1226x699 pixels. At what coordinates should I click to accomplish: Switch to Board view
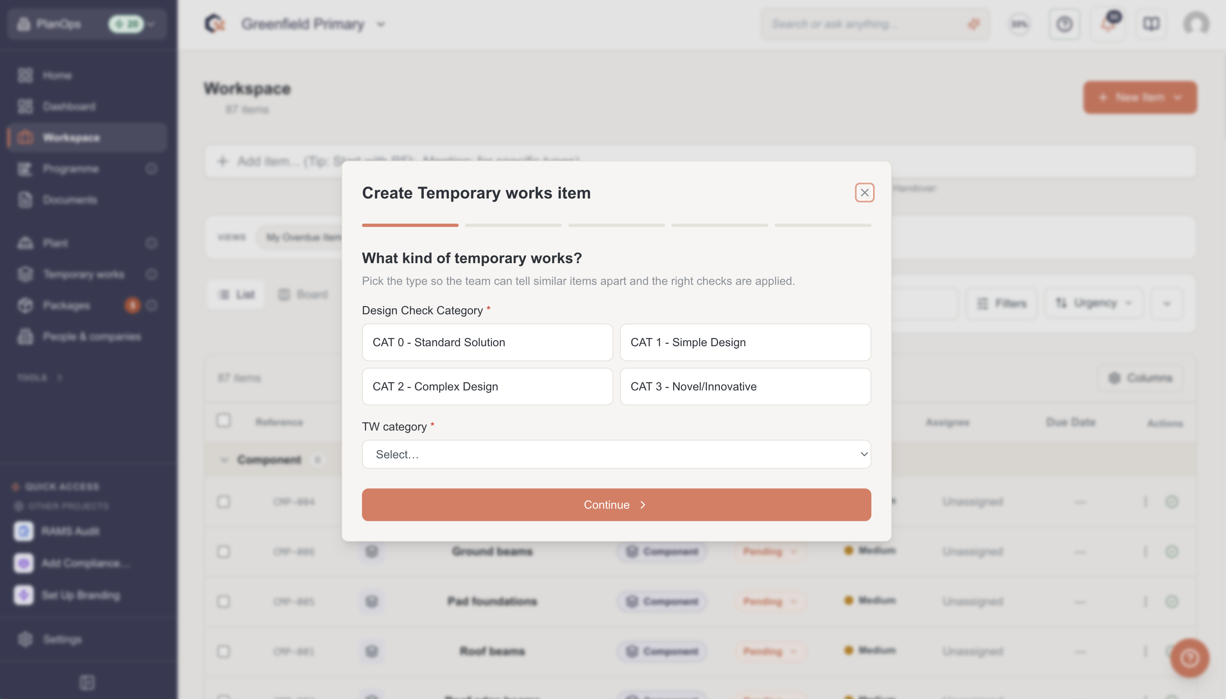303,294
